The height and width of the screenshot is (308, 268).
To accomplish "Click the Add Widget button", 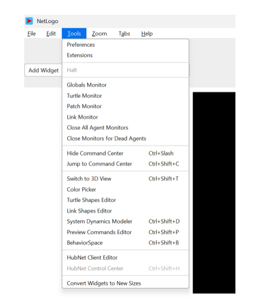I will point(44,70).
